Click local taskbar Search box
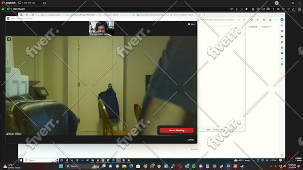Screen dimensions: 303x170 point(83,166)
